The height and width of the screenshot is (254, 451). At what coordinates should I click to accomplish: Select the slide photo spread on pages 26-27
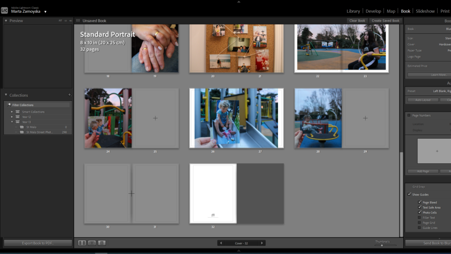pyautogui.click(x=237, y=118)
